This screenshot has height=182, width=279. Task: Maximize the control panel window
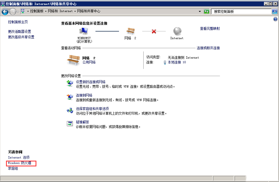coord(271,4)
